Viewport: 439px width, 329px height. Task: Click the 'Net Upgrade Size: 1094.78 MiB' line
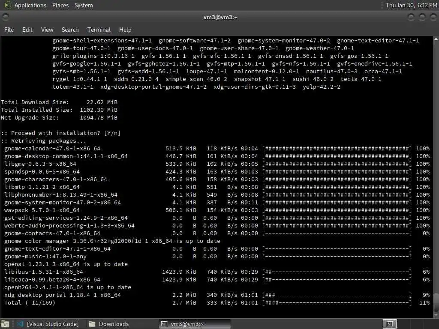[x=59, y=117]
